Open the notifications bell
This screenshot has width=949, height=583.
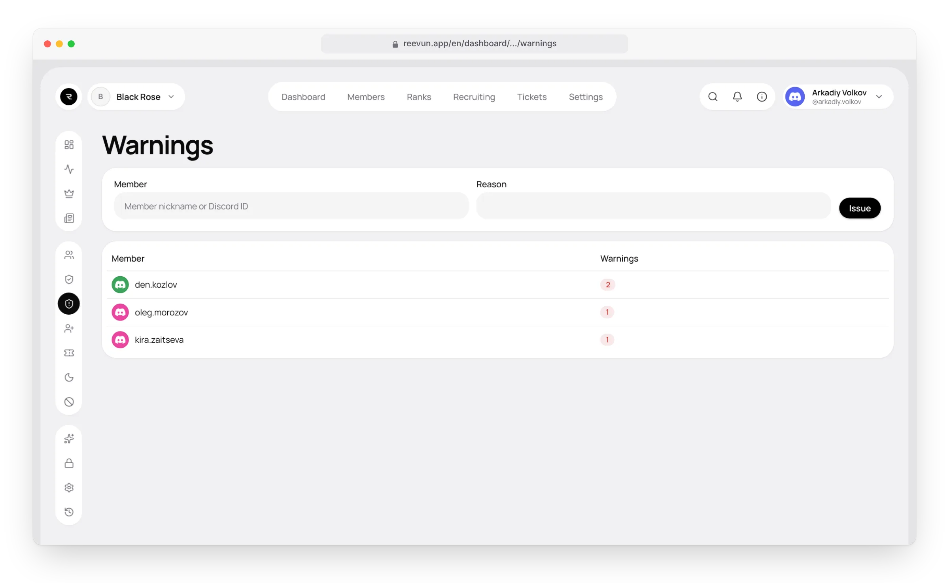click(x=737, y=96)
